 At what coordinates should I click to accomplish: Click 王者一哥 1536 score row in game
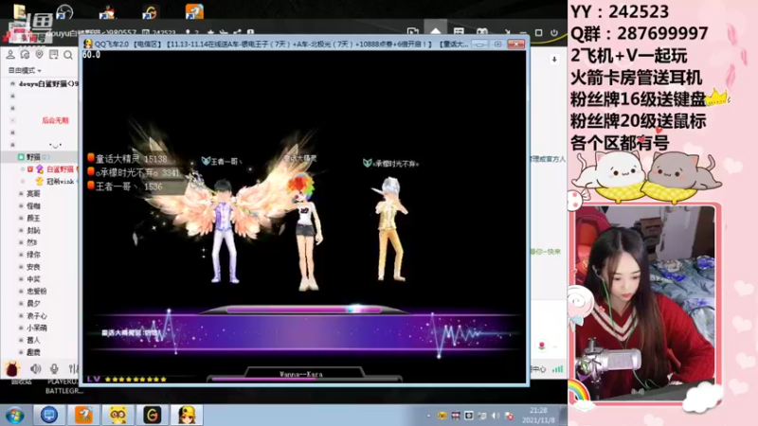coord(125,186)
